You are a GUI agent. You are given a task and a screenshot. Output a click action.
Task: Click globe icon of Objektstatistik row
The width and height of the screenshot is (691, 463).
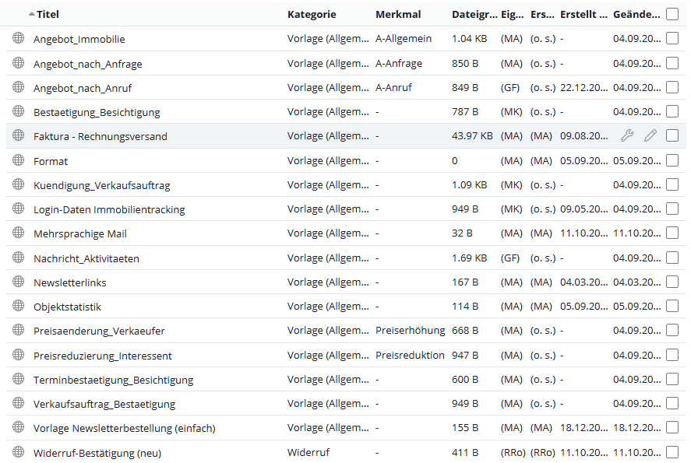click(18, 306)
